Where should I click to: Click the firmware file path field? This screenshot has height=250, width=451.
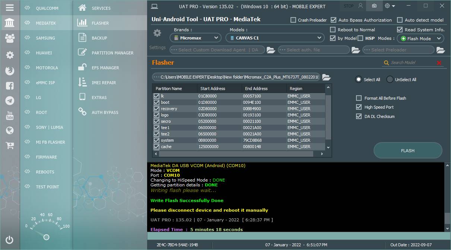(x=236, y=77)
